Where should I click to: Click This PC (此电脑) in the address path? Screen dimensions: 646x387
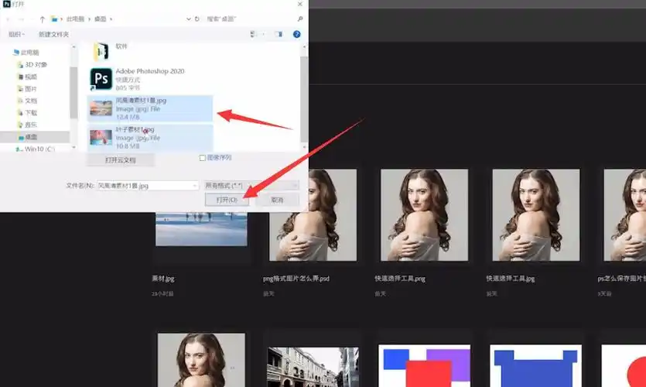coord(75,19)
